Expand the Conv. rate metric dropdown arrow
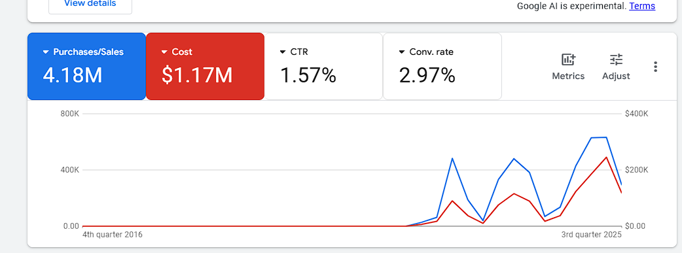682x253 pixels. (x=402, y=52)
